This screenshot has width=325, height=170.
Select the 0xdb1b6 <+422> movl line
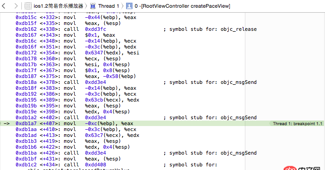(73, 147)
